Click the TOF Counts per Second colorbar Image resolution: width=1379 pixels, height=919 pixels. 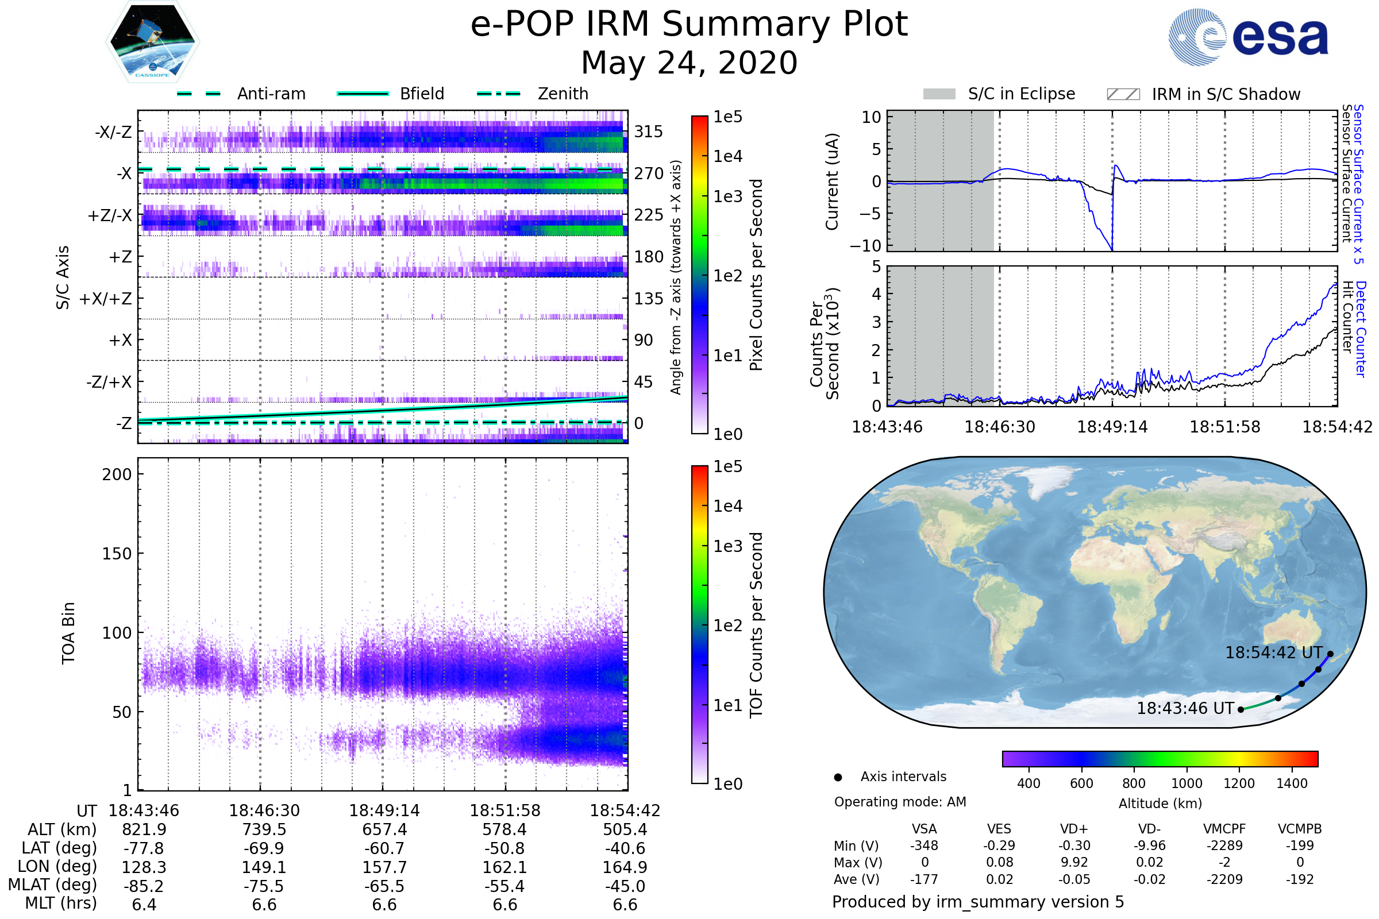[699, 624]
